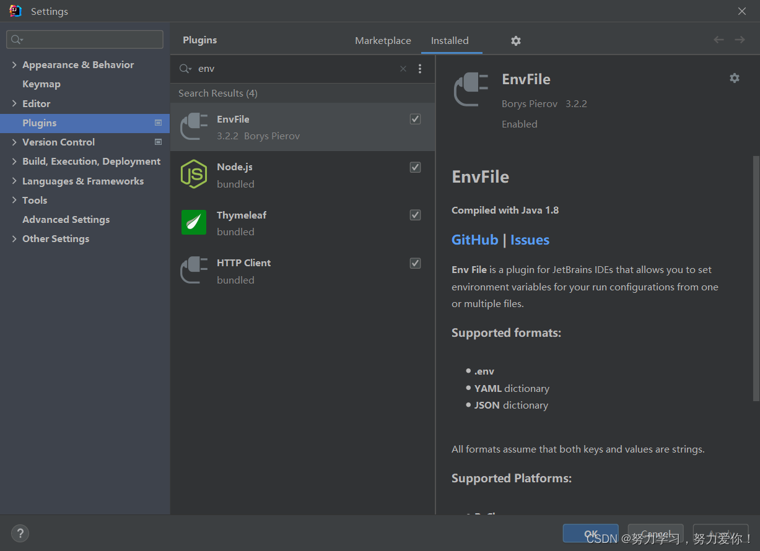760x551 pixels.
Task: Click the HTTP Client plug icon
Action: [x=194, y=270]
